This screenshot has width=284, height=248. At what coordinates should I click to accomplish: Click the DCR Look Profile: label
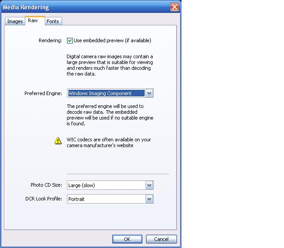click(43, 199)
